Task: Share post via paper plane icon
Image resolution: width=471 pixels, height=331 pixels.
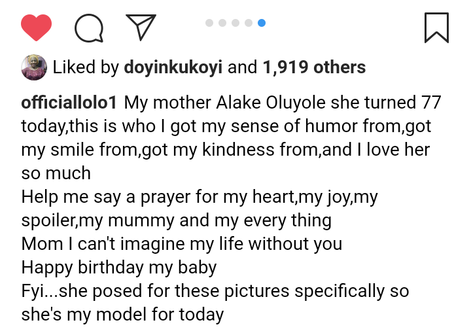Action: point(141,27)
